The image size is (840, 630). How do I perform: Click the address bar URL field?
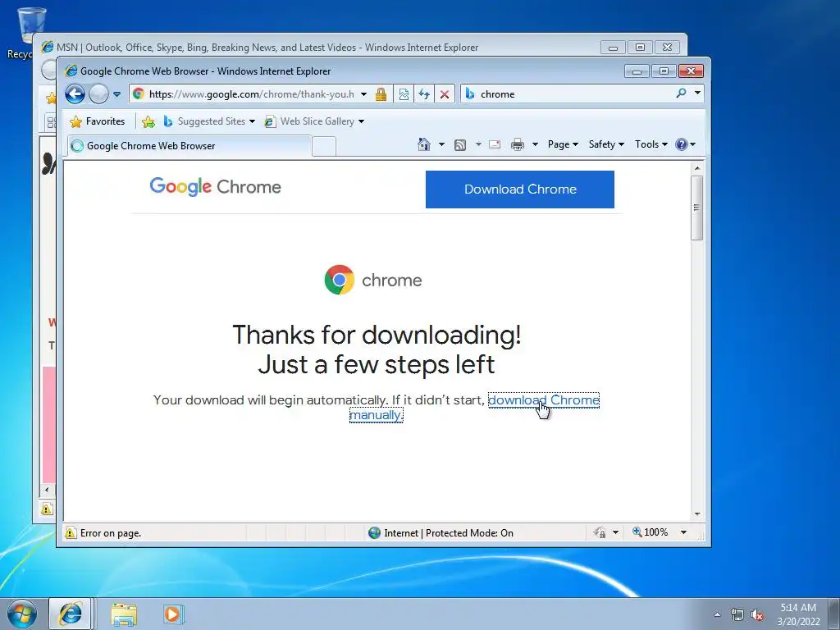click(x=251, y=94)
